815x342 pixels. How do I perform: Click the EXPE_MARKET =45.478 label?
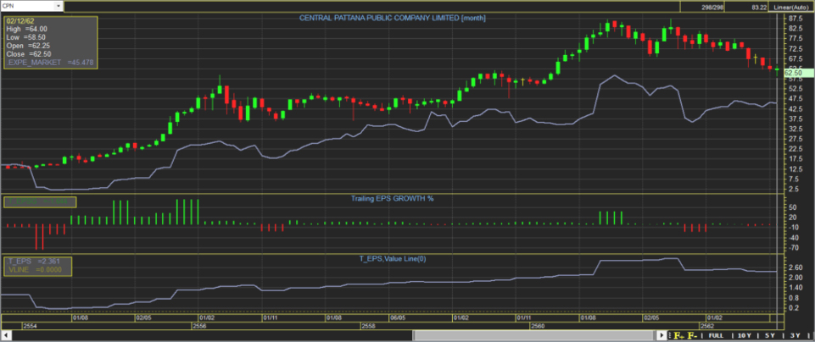click(50, 63)
